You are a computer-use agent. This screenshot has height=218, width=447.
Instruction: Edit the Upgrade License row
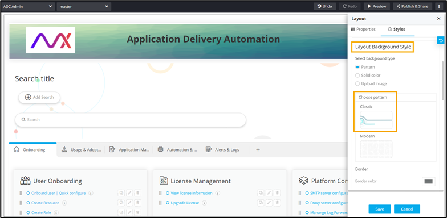point(269,203)
